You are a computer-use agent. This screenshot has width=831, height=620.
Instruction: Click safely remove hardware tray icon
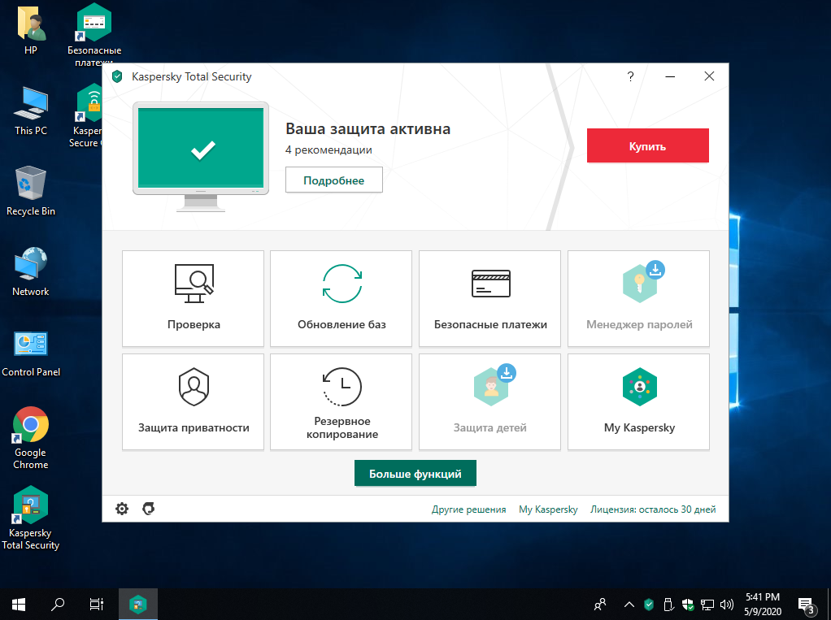[x=668, y=604]
